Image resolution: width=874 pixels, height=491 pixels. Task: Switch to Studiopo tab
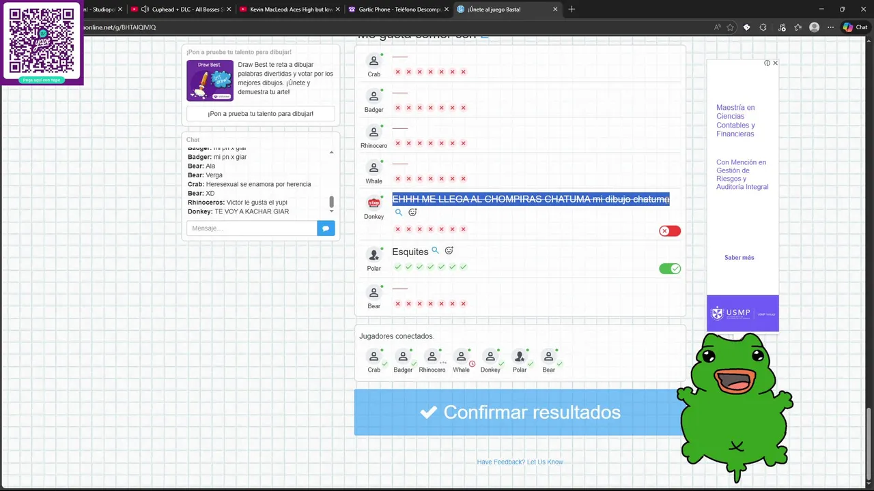point(101,10)
